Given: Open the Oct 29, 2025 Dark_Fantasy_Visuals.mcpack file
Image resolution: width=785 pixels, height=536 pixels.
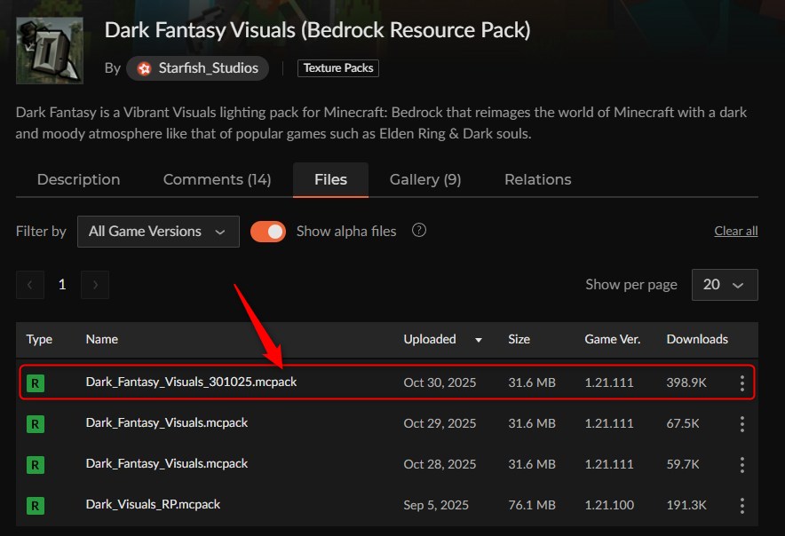Looking at the screenshot, I should pyautogui.click(x=167, y=423).
